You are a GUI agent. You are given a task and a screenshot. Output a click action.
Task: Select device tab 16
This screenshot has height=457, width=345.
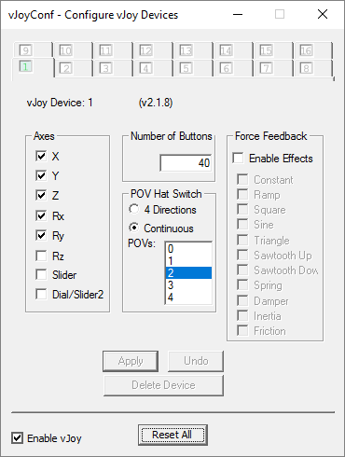pyautogui.click(x=313, y=50)
